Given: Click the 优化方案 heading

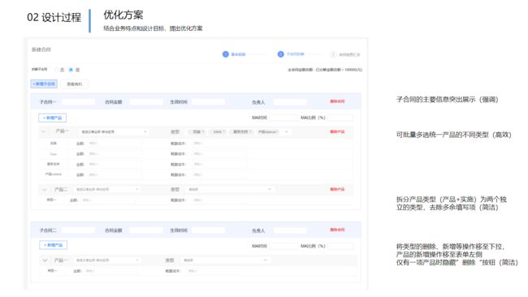Looking at the screenshot, I should pos(123,15).
